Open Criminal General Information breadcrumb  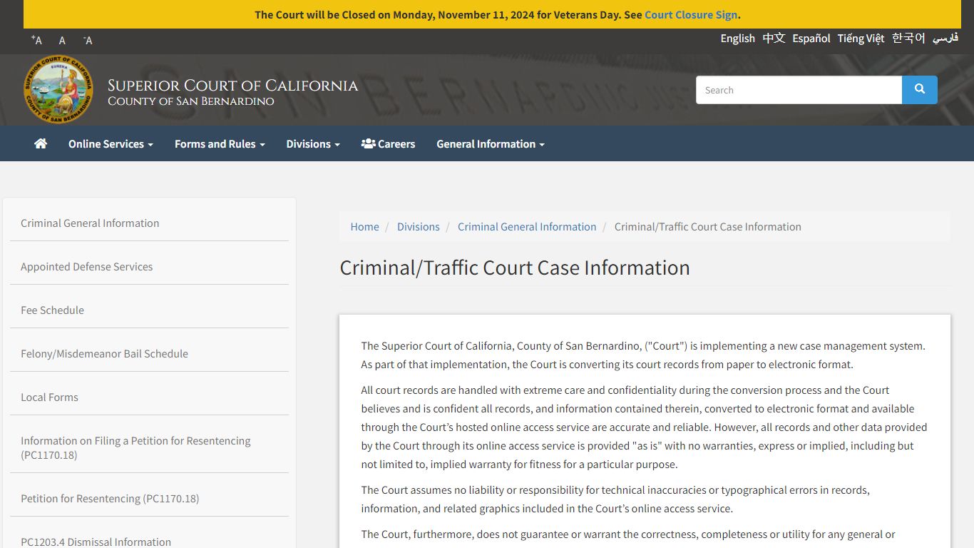(x=527, y=226)
